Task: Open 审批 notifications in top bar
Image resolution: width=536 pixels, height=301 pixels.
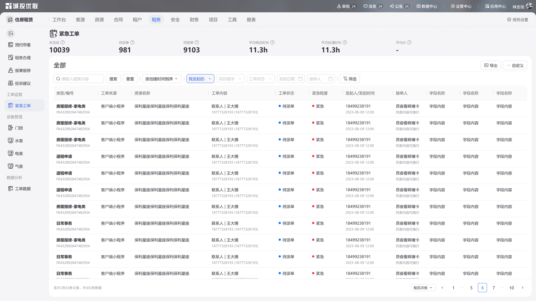Action: click(x=347, y=6)
